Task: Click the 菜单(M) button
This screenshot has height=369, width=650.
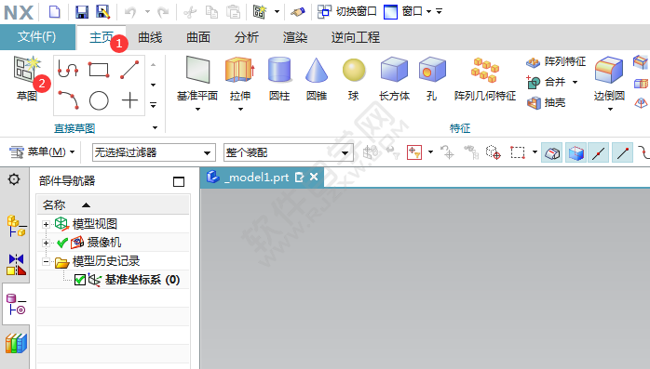Action: 42,152
